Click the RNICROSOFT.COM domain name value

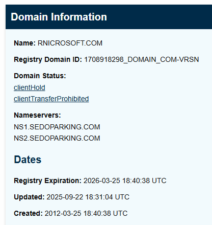[70, 43]
